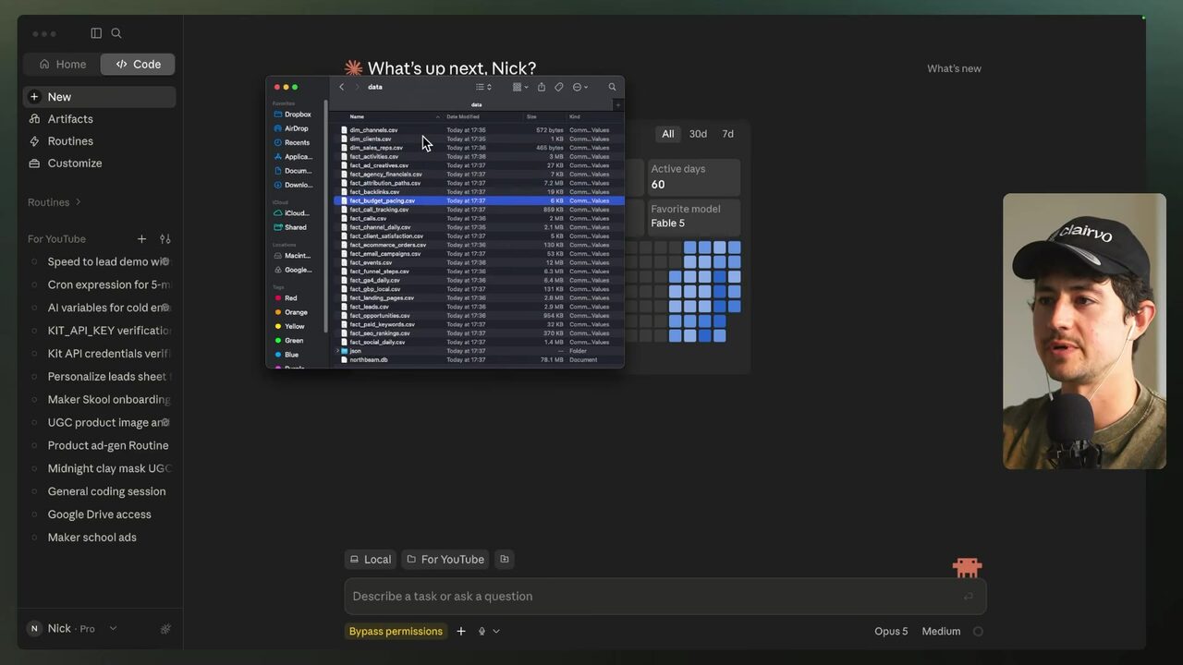
Task: Click the add-folder icon next to For YouTube chip
Action: [504, 559]
